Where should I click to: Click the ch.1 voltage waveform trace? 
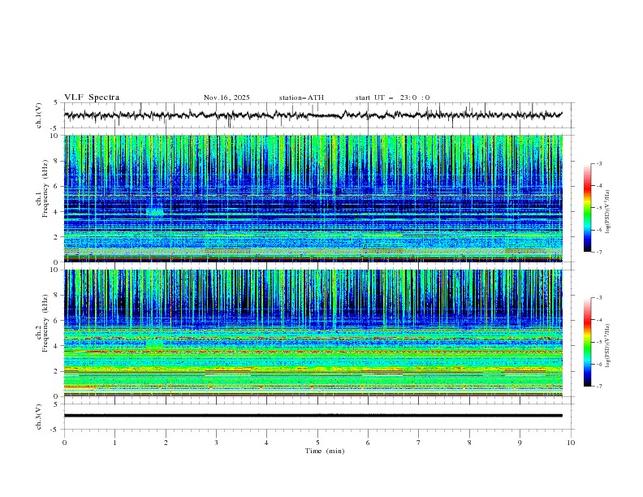tap(313, 115)
